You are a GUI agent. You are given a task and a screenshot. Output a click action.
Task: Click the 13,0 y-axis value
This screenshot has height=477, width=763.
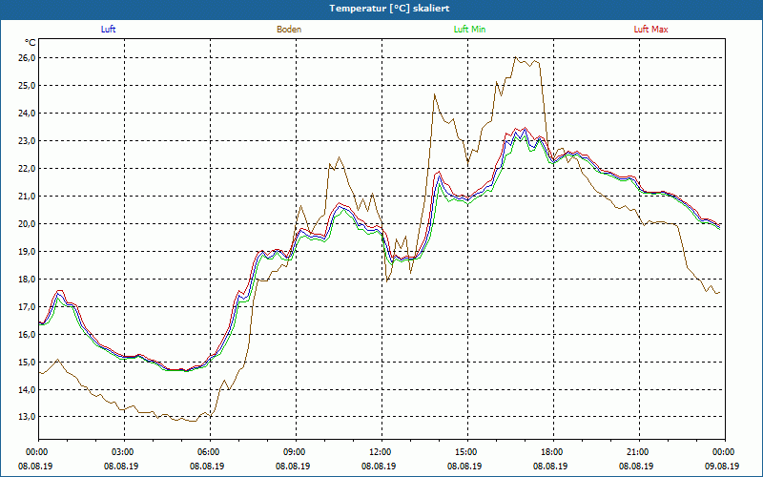tap(28, 417)
